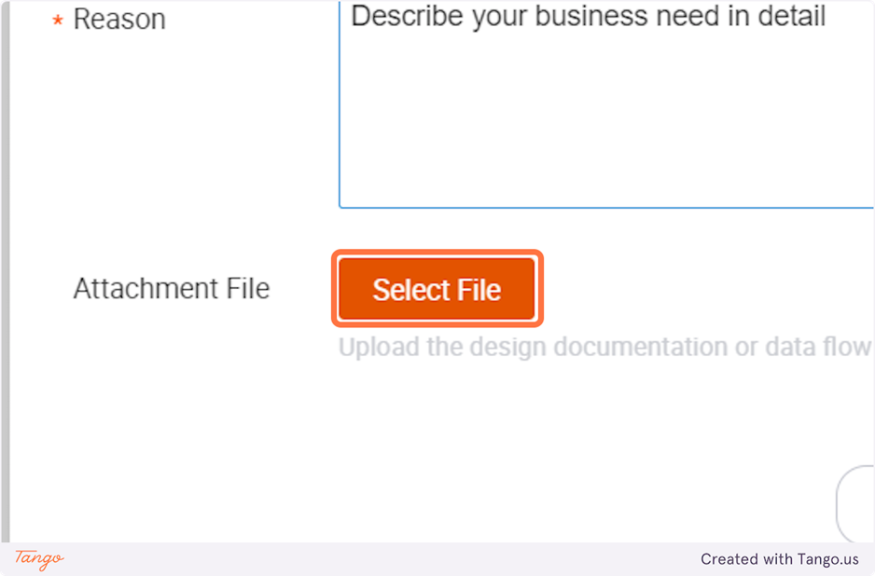
Task: Click the word 'Tango.us' in footer credit
Action: coord(827,559)
